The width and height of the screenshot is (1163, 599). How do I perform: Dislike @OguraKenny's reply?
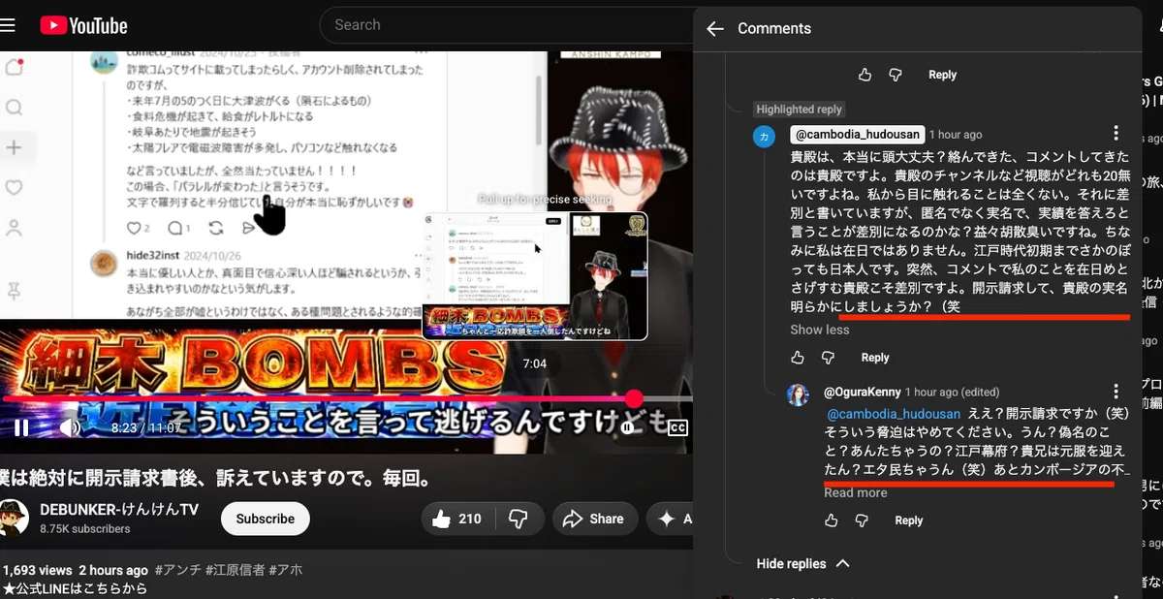pyautogui.click(x=862, y=520)
